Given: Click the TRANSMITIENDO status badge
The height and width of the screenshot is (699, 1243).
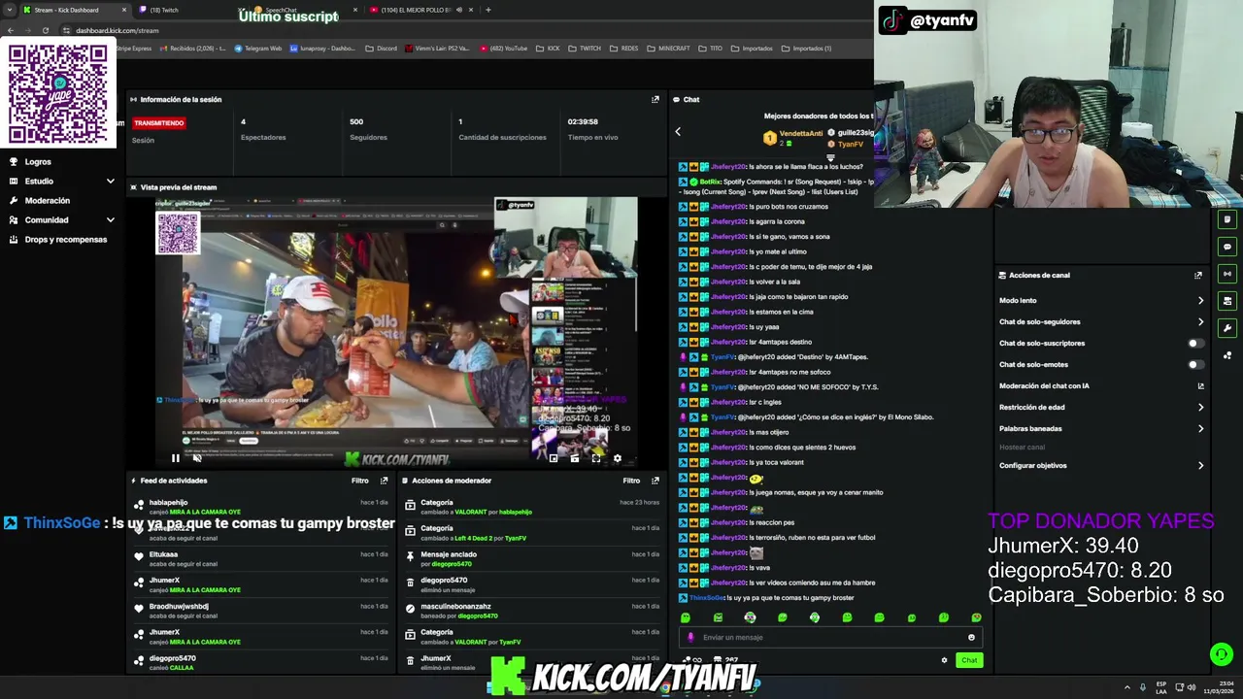Looking at the screenshot, I should coord(158,123).
